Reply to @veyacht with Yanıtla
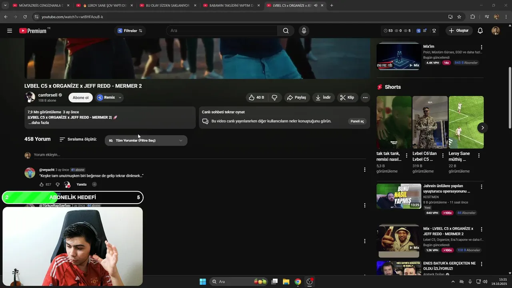 [x=82, y=184]
